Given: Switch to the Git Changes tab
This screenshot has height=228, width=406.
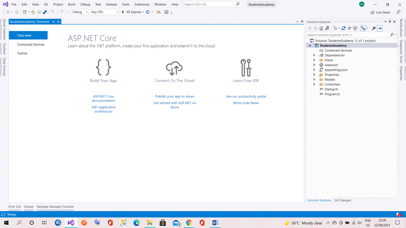Looking at the screenshot, I should tap(343, 200).
